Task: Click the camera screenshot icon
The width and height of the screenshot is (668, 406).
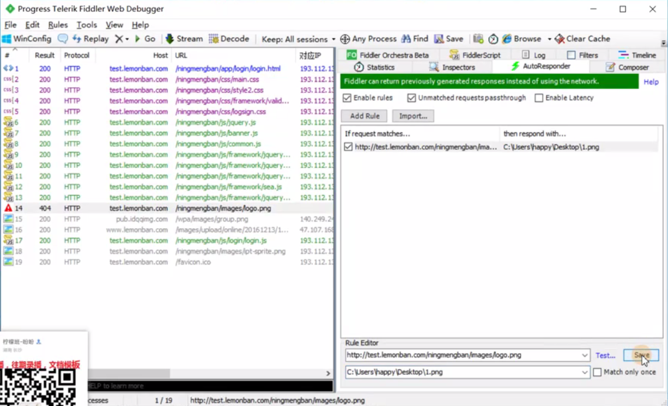Action: [478, 39]
